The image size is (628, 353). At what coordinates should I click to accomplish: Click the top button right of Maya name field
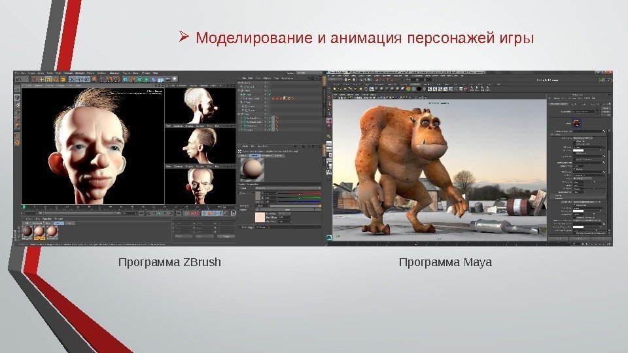606,108
